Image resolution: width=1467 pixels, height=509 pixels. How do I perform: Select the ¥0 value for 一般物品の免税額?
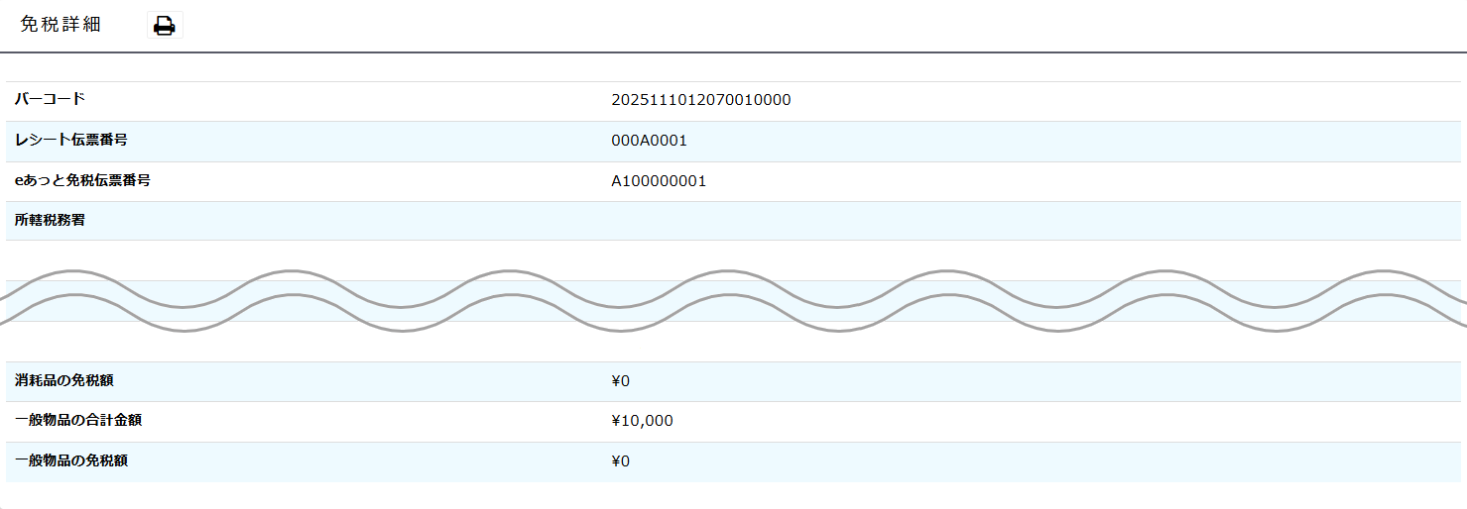pos(621,461)
